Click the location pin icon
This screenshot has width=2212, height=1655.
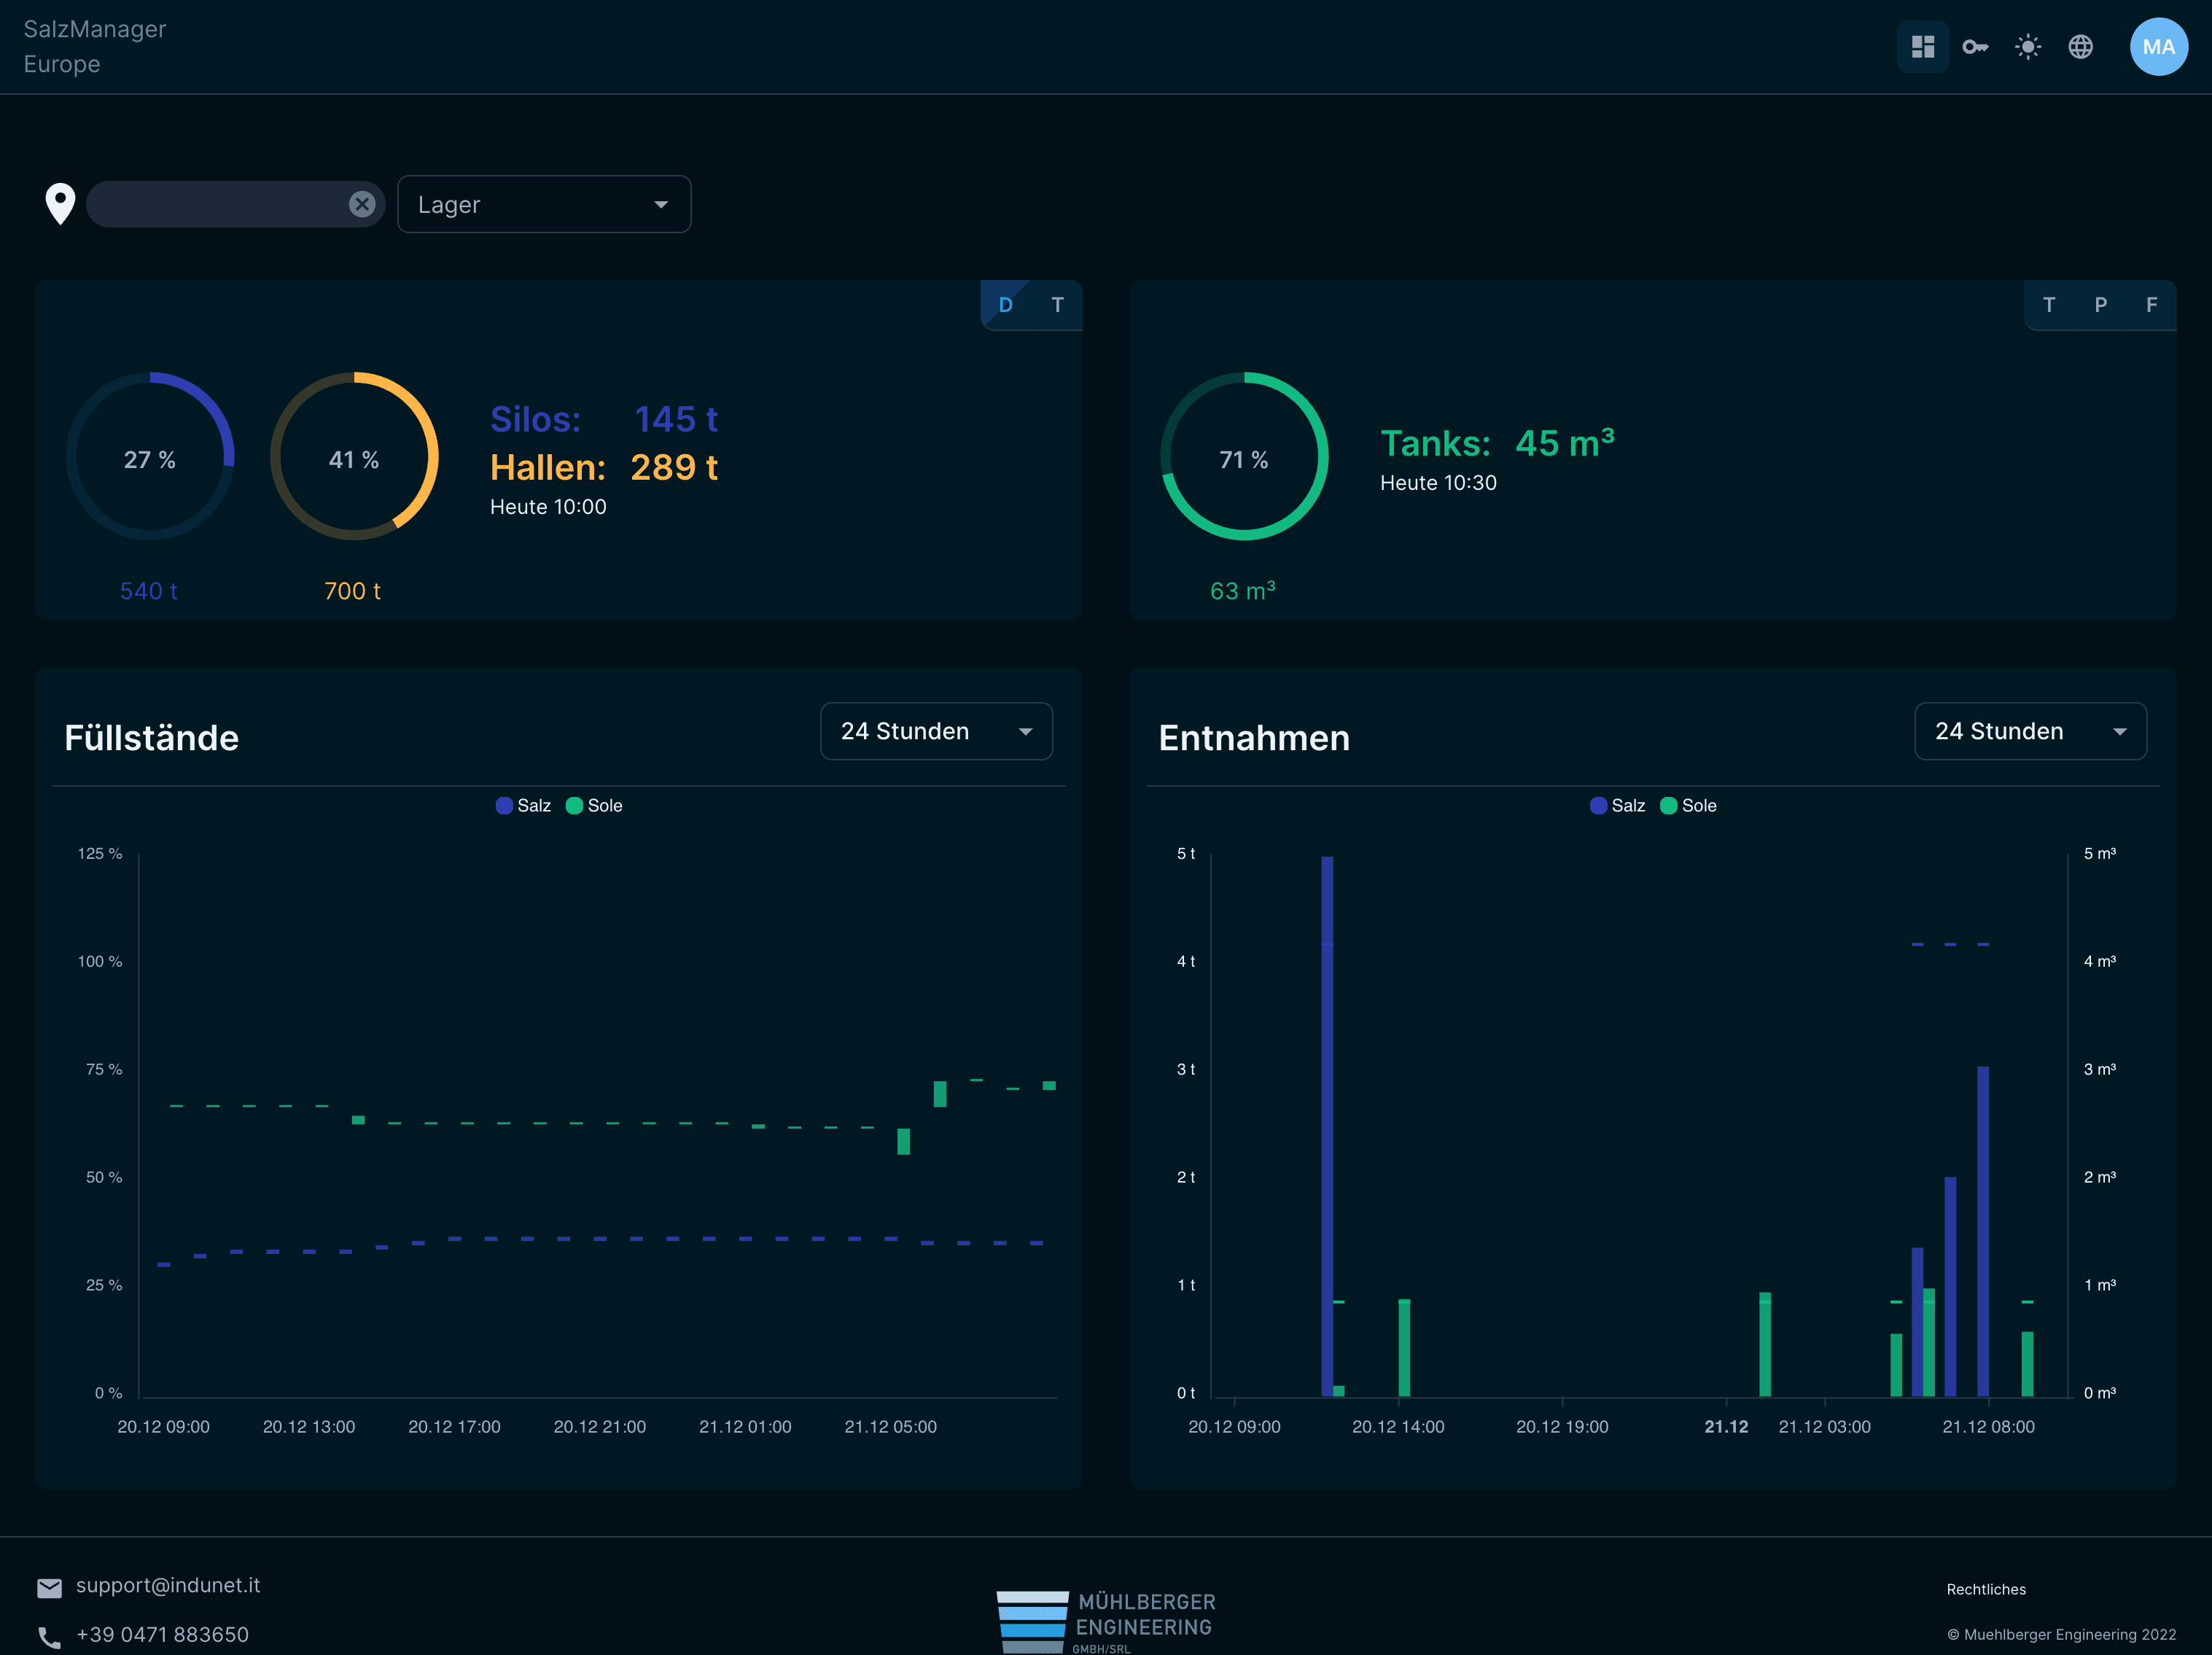[60, 204]
